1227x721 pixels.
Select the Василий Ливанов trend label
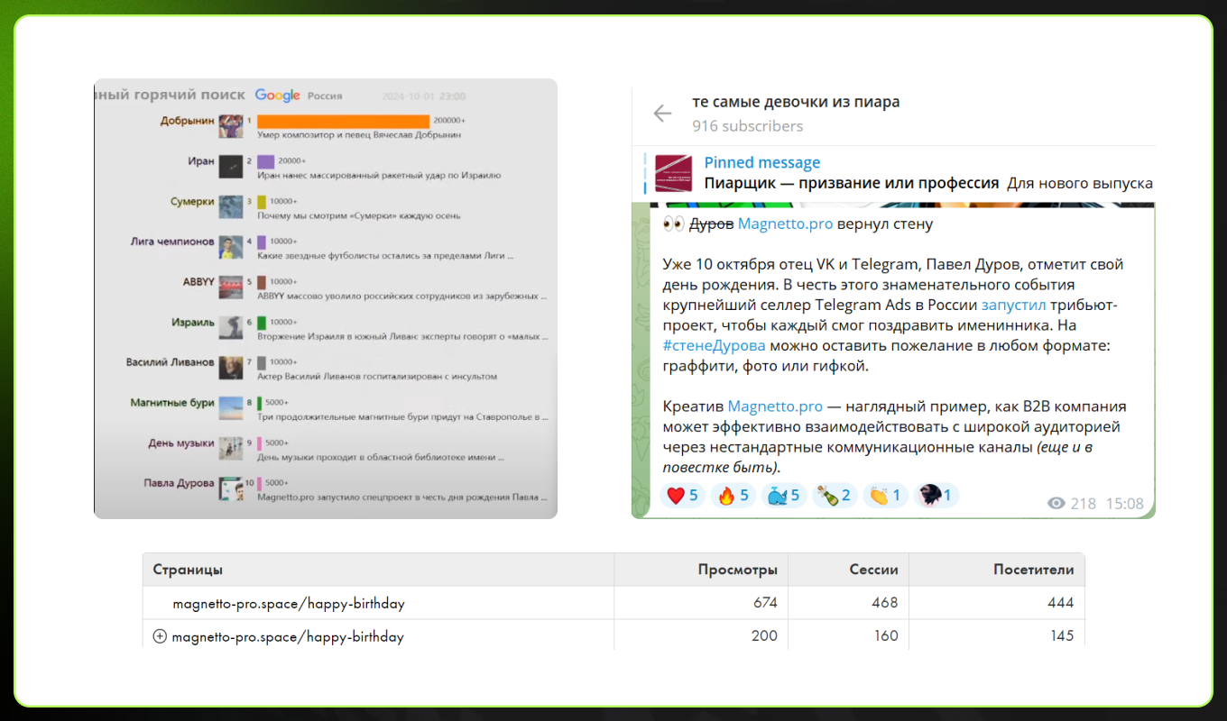coord(171,362)
